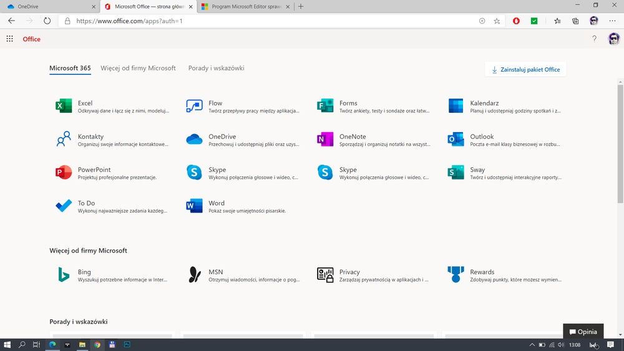Open the Word app icon
624x351 pixels.
(194, 206)
